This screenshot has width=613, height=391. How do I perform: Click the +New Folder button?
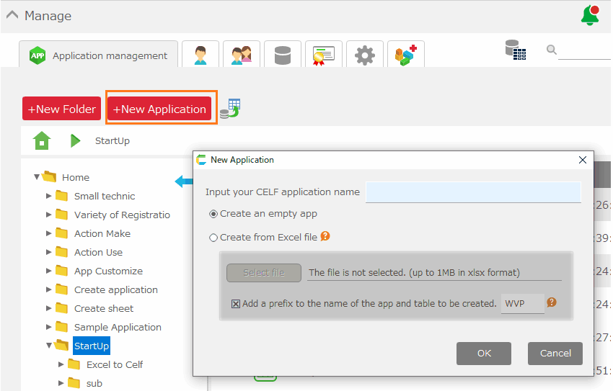click(61, 109)
